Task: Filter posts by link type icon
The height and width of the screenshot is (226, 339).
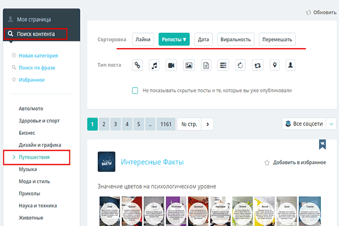Action: point(137,65)
